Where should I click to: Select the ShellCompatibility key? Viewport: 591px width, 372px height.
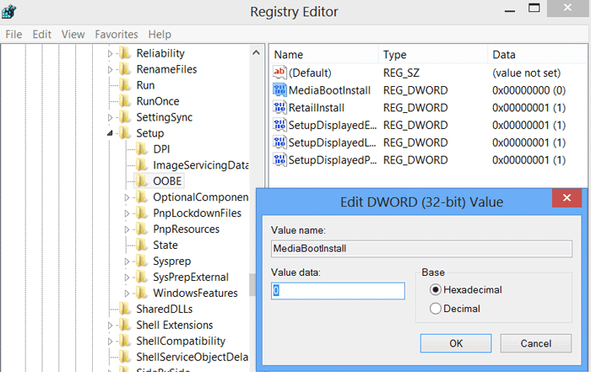(181, 341)
